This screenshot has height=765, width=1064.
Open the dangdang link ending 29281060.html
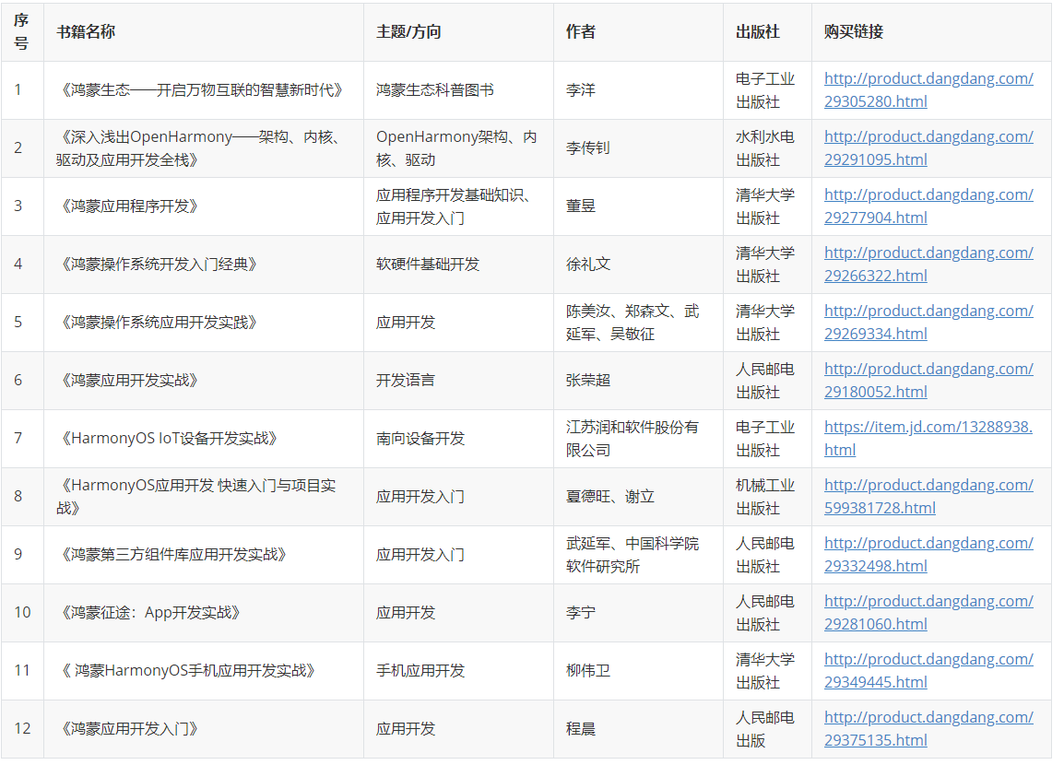coord(928,613)
